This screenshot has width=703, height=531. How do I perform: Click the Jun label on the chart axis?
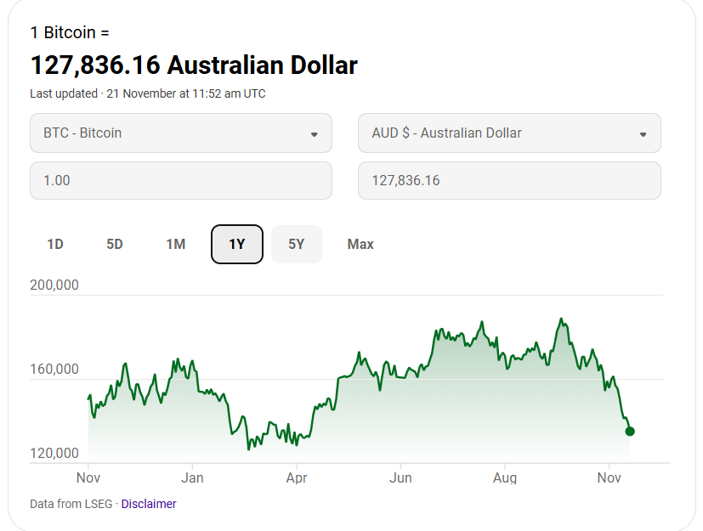click(400, 478)
